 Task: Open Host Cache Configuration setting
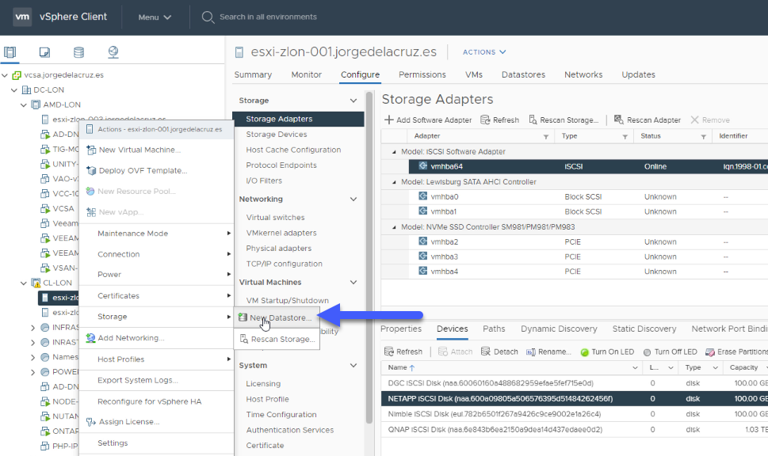[x=293, y=150]
